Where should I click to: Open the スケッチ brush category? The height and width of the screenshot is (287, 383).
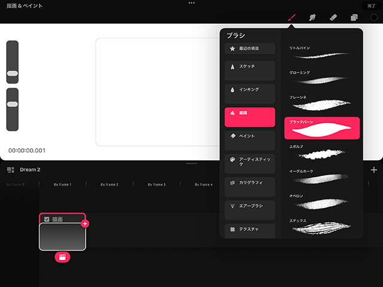click(250, 69)
